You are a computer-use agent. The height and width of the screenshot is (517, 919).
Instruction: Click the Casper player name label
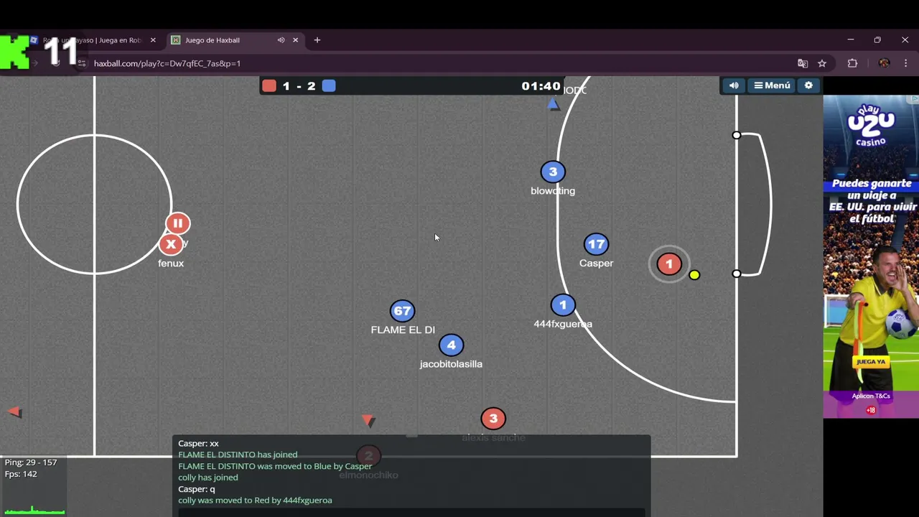pos(596,263)
